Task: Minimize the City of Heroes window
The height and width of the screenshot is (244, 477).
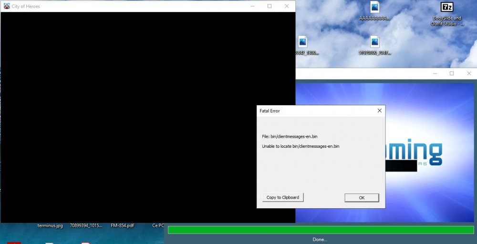Action: 252,6
